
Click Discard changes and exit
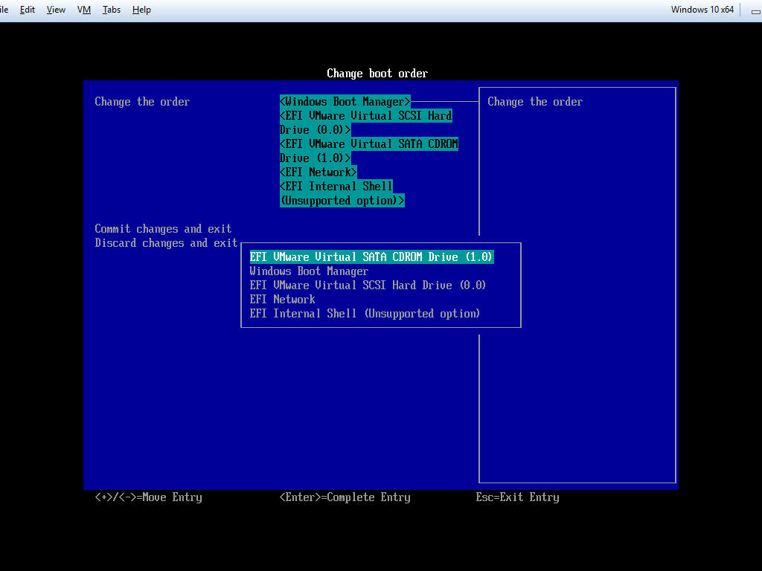[166, 243]
